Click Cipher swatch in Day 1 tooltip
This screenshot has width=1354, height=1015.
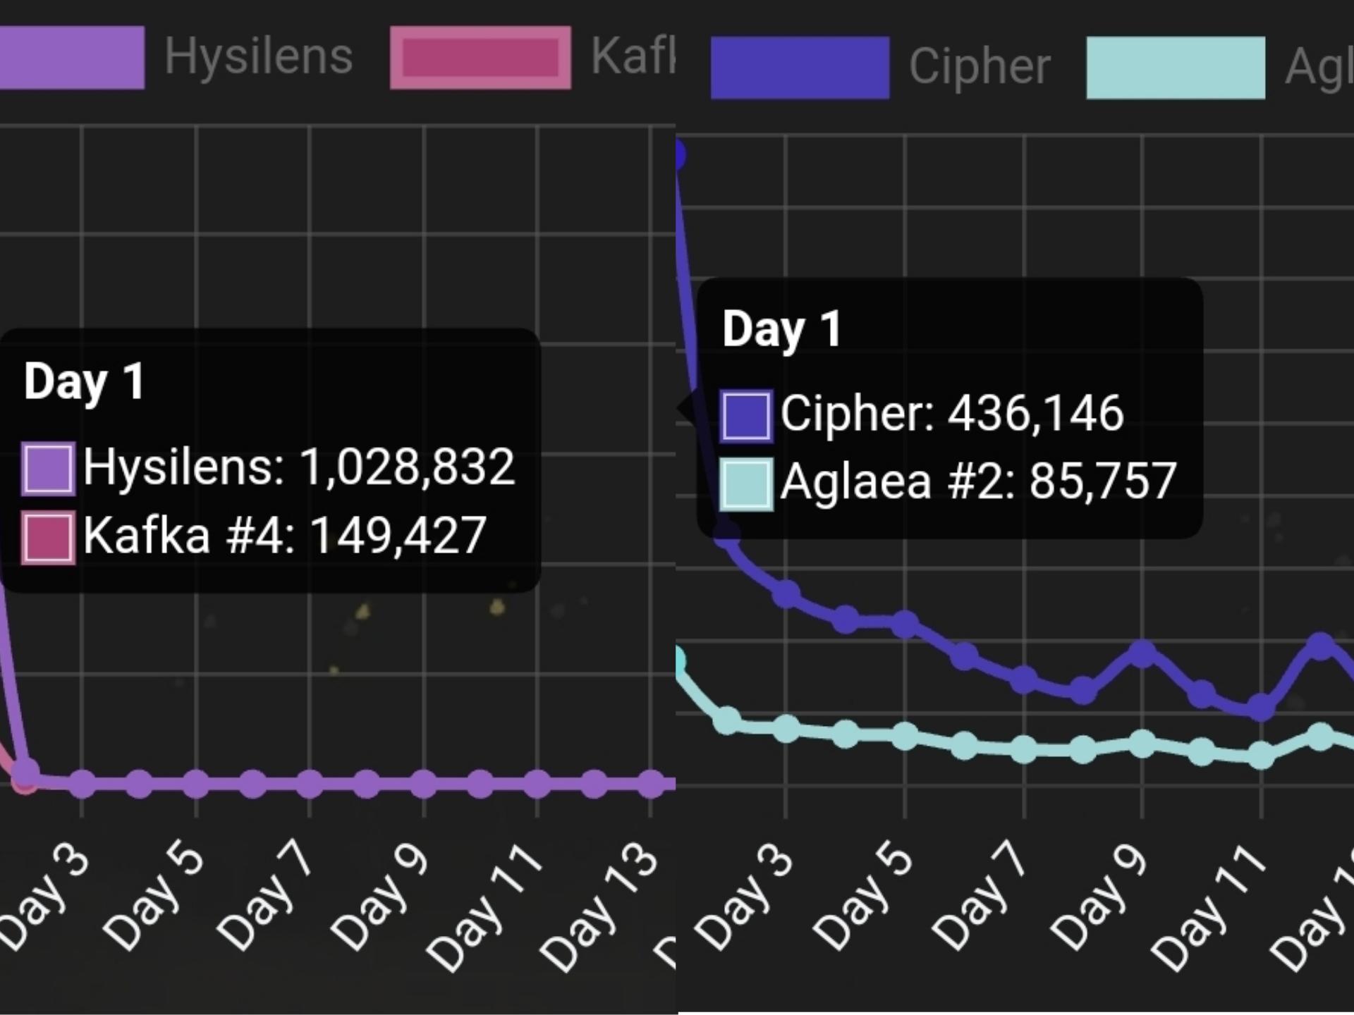pyautogui.click(x=746, y=415)
